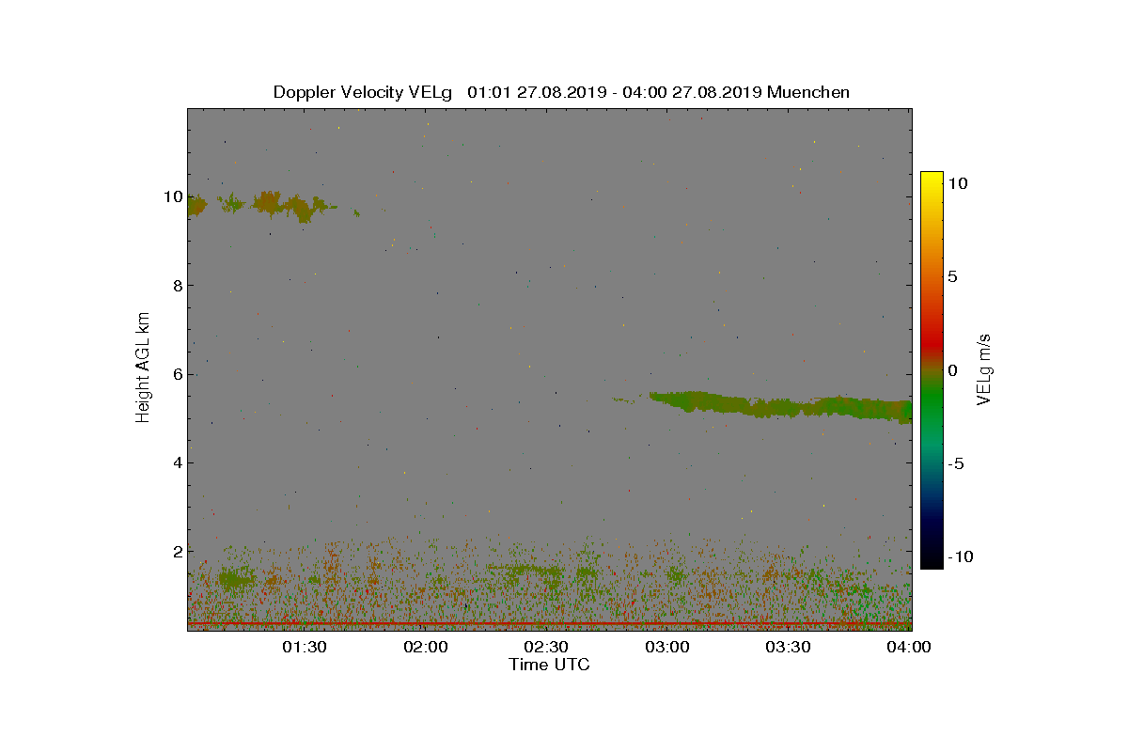Click the 02:30 time tick label
This screenshot has width=1128, height=752.
[x=546, y=647]
